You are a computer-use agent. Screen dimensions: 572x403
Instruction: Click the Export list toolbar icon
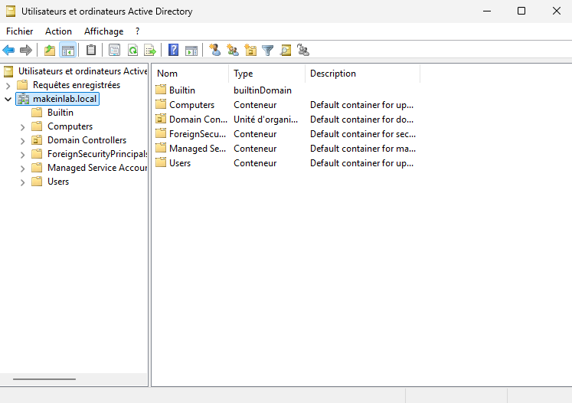tap(150, 51)
